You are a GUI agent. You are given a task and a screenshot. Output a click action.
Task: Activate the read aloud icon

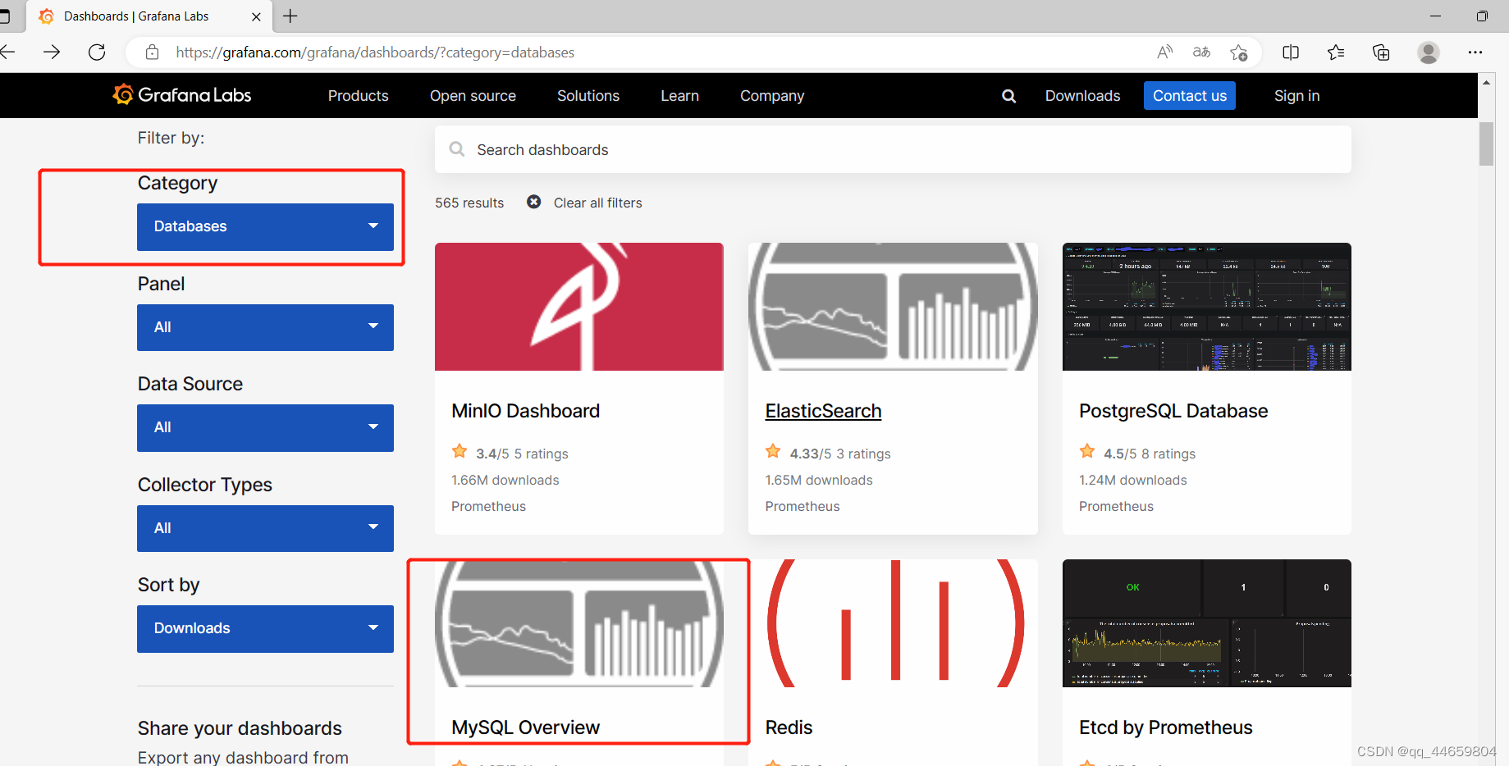click(1164, 52)
